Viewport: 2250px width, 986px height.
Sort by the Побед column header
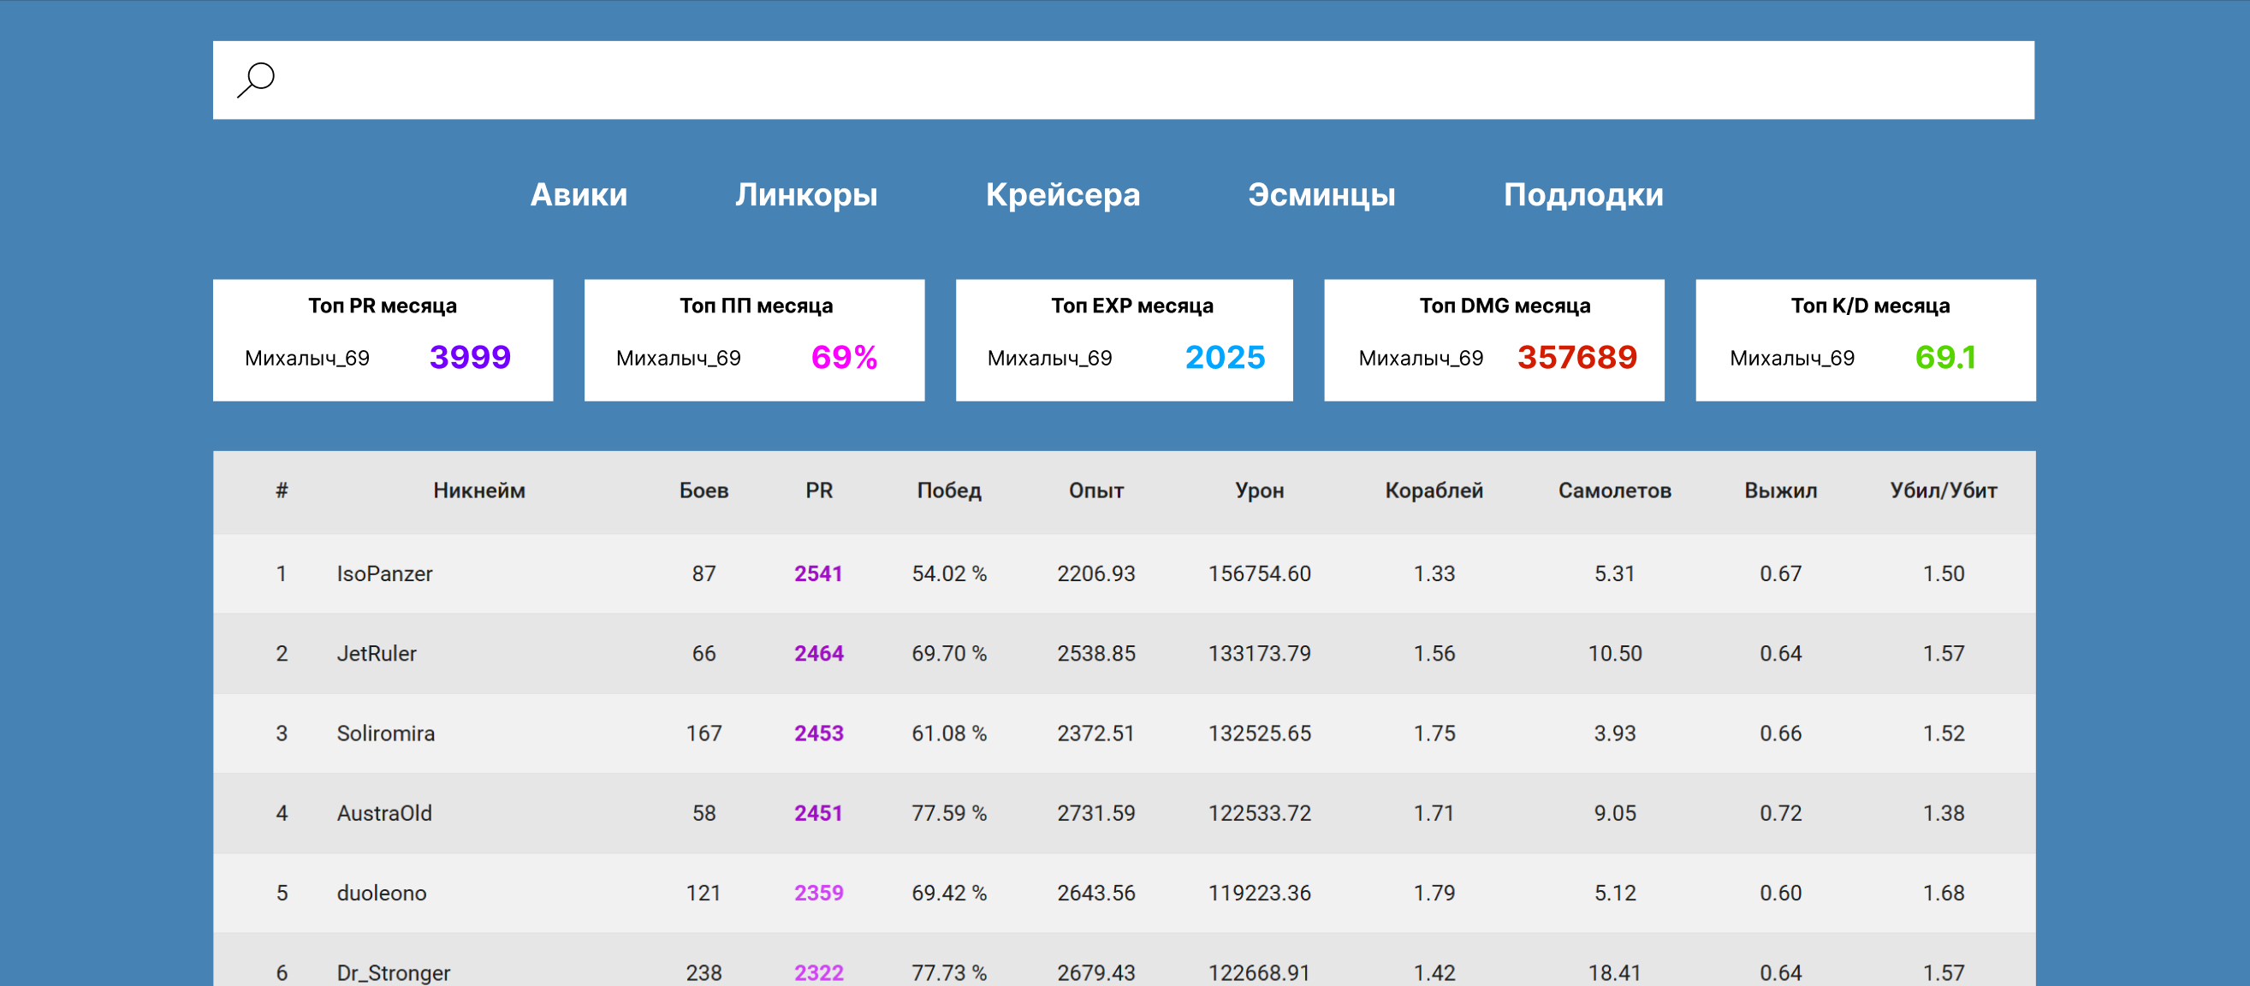[x=949, y=490]
